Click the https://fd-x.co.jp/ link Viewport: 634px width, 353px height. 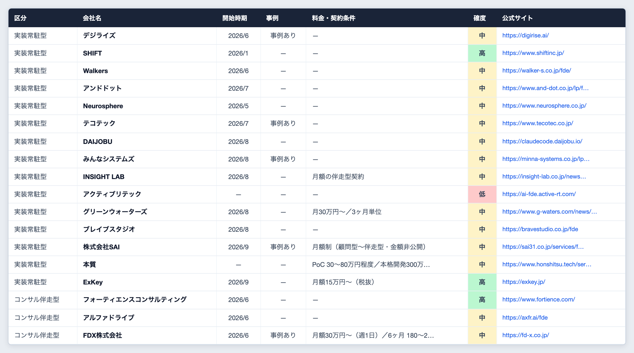pos(526,335)
